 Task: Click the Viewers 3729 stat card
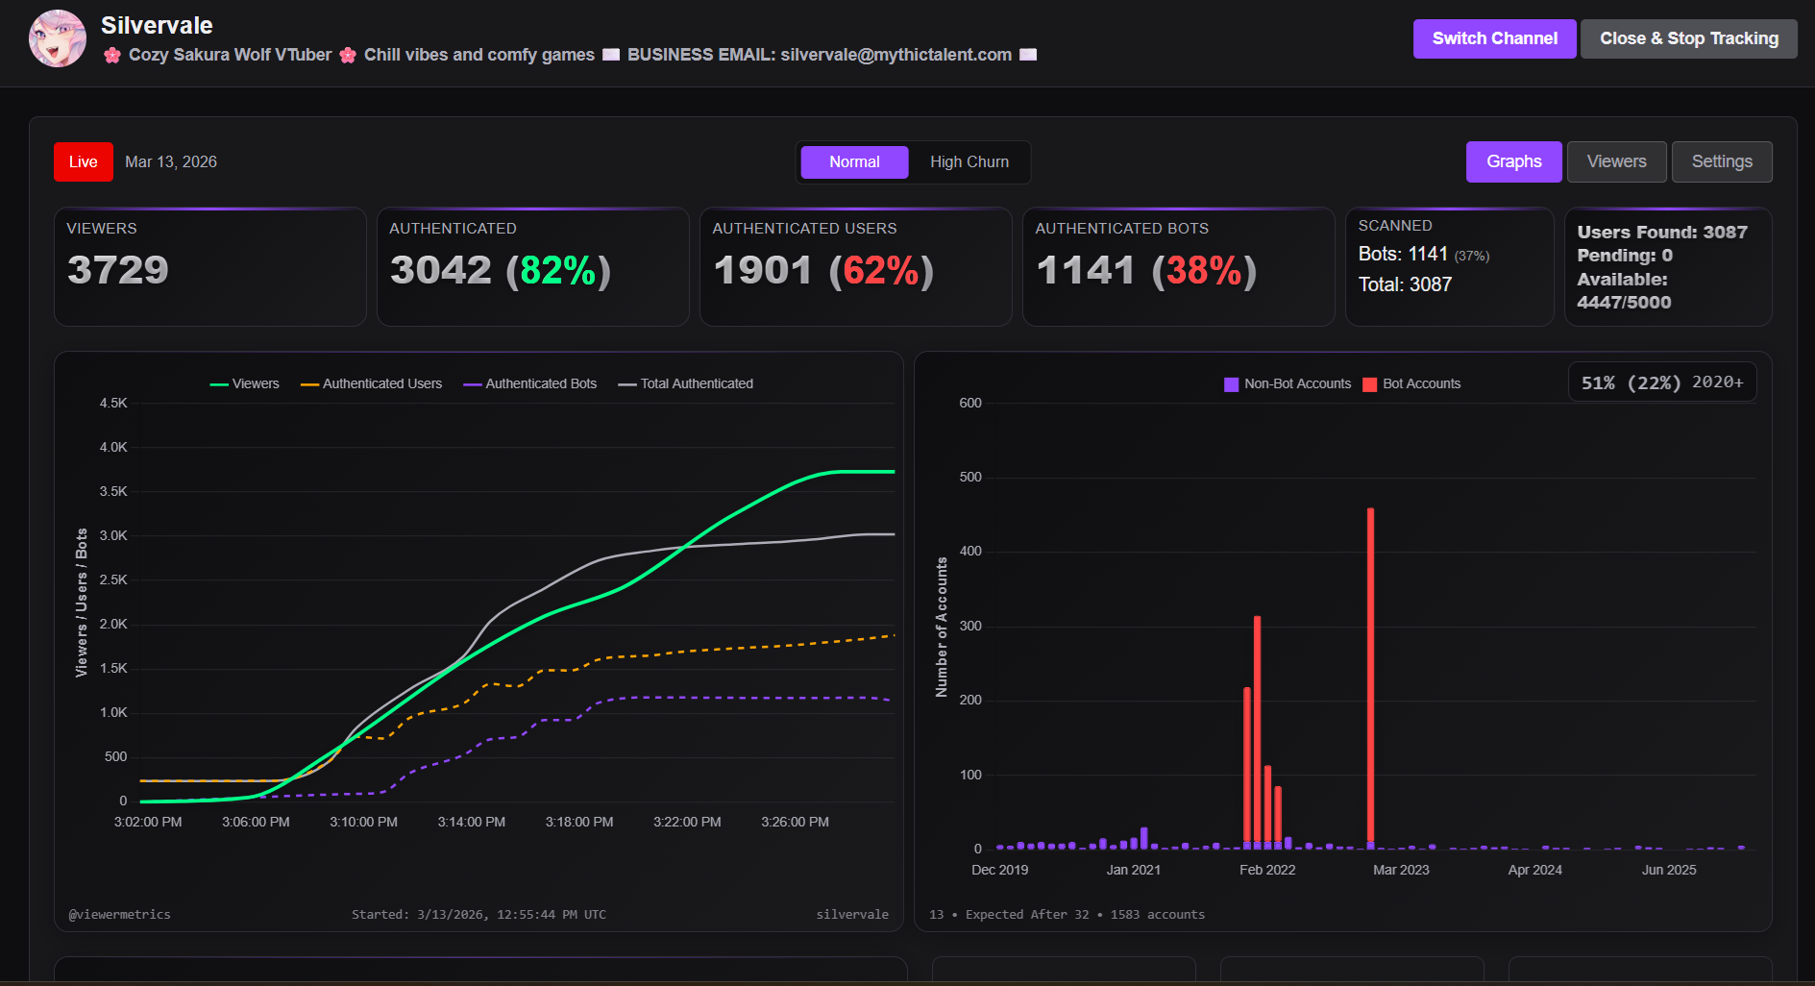(x=210, y=266)
